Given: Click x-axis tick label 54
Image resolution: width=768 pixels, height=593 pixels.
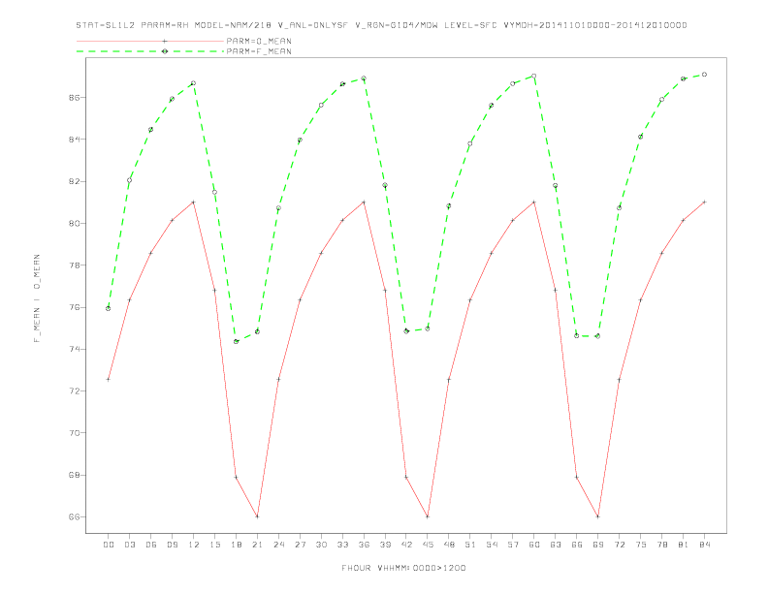Looking at the screenshot, I should 492,545.
